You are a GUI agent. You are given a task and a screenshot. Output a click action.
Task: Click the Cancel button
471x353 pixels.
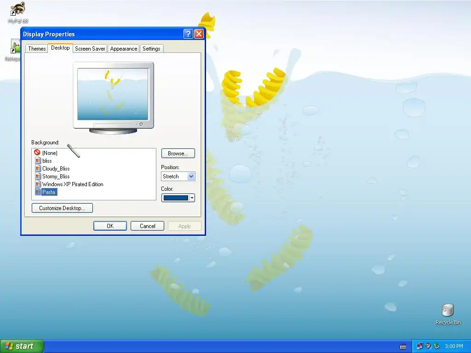(x=148, y=226)
